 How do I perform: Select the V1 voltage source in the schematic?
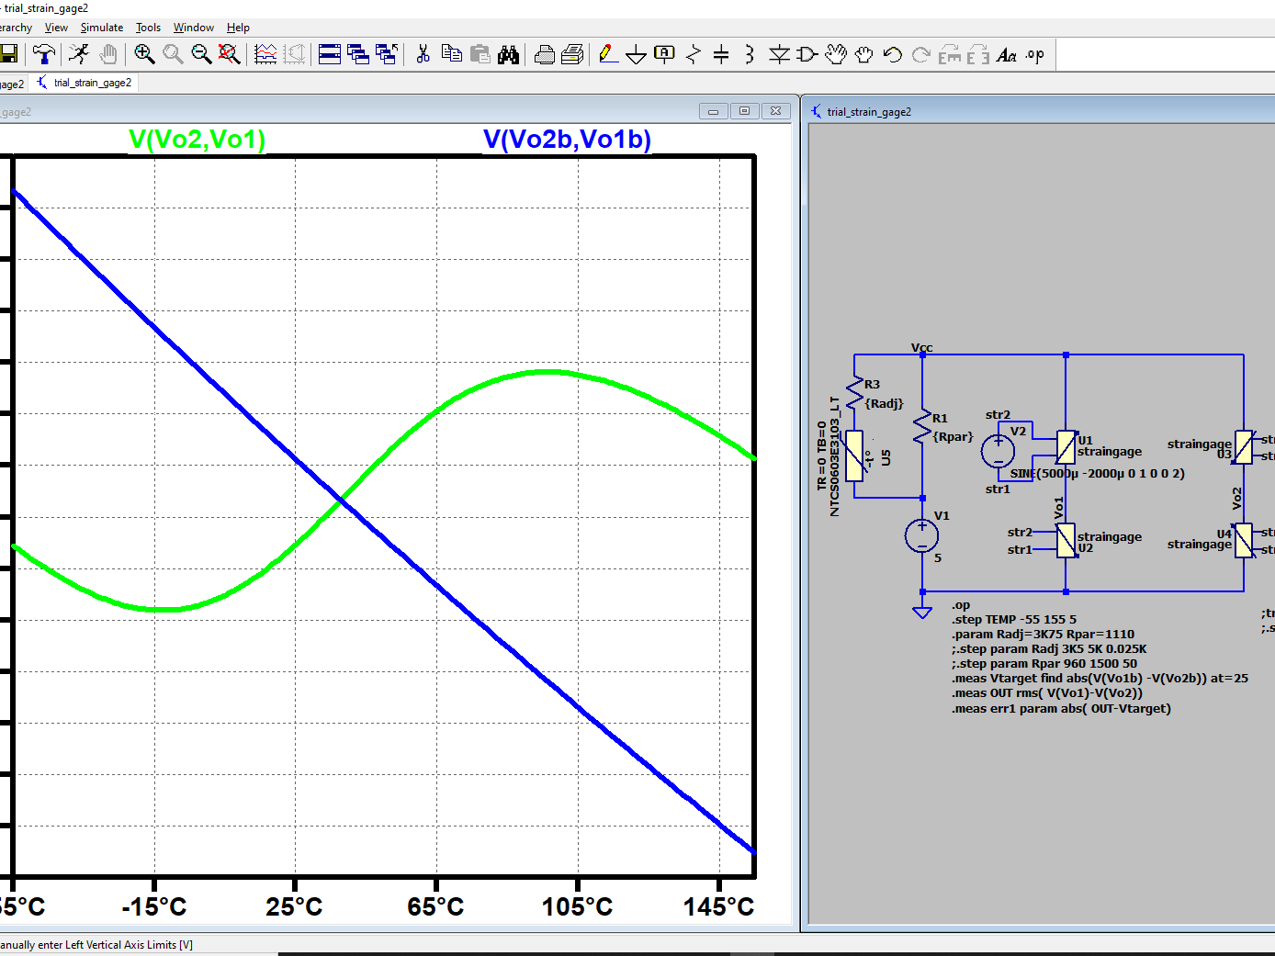point(921,535)
